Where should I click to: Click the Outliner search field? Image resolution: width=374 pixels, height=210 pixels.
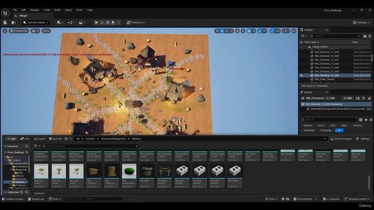[335, 36]
